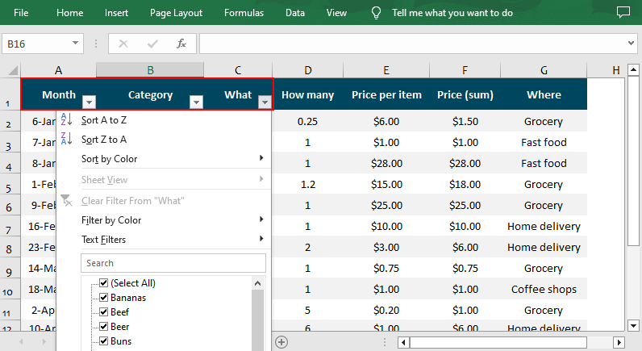Click the vertical scrollbar thumb
642x351 pixels.
(633, 161)
